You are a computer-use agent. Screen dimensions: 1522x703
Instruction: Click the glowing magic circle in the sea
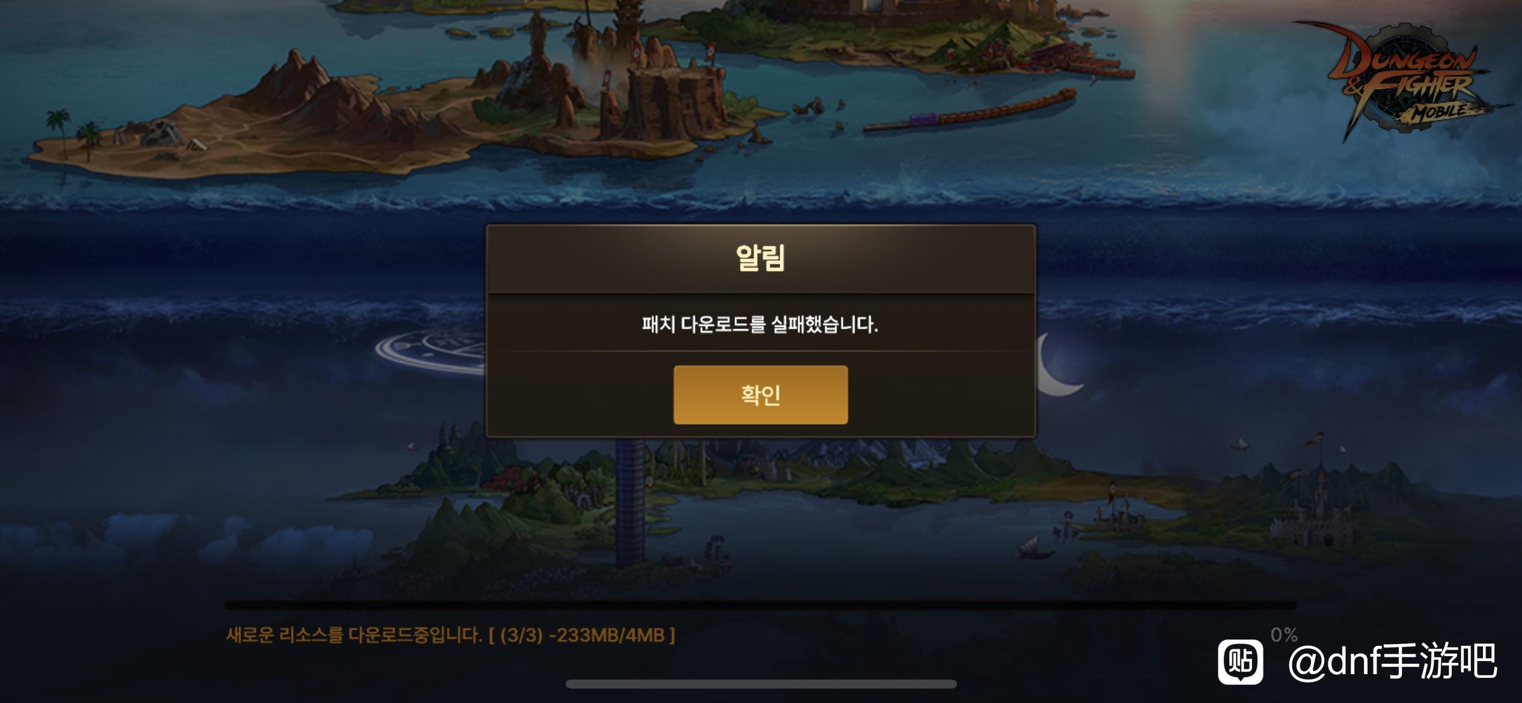pyautogui.click(x=430, y=350)
